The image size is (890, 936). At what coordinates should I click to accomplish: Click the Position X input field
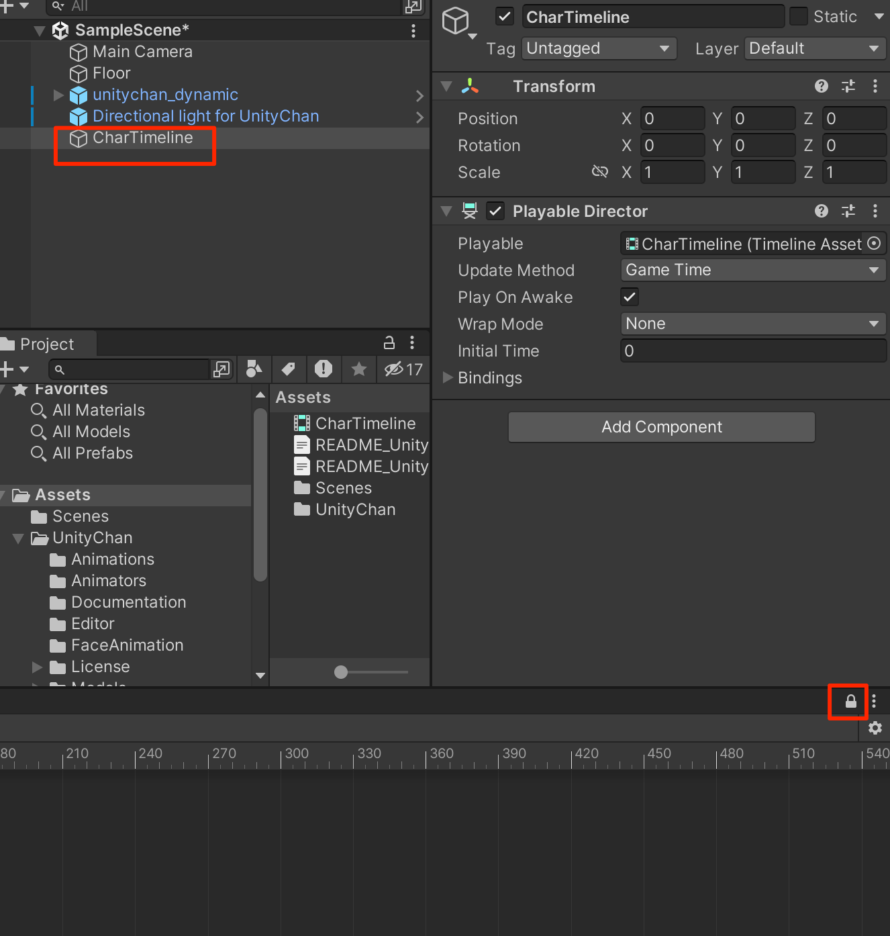pos(672,118)
